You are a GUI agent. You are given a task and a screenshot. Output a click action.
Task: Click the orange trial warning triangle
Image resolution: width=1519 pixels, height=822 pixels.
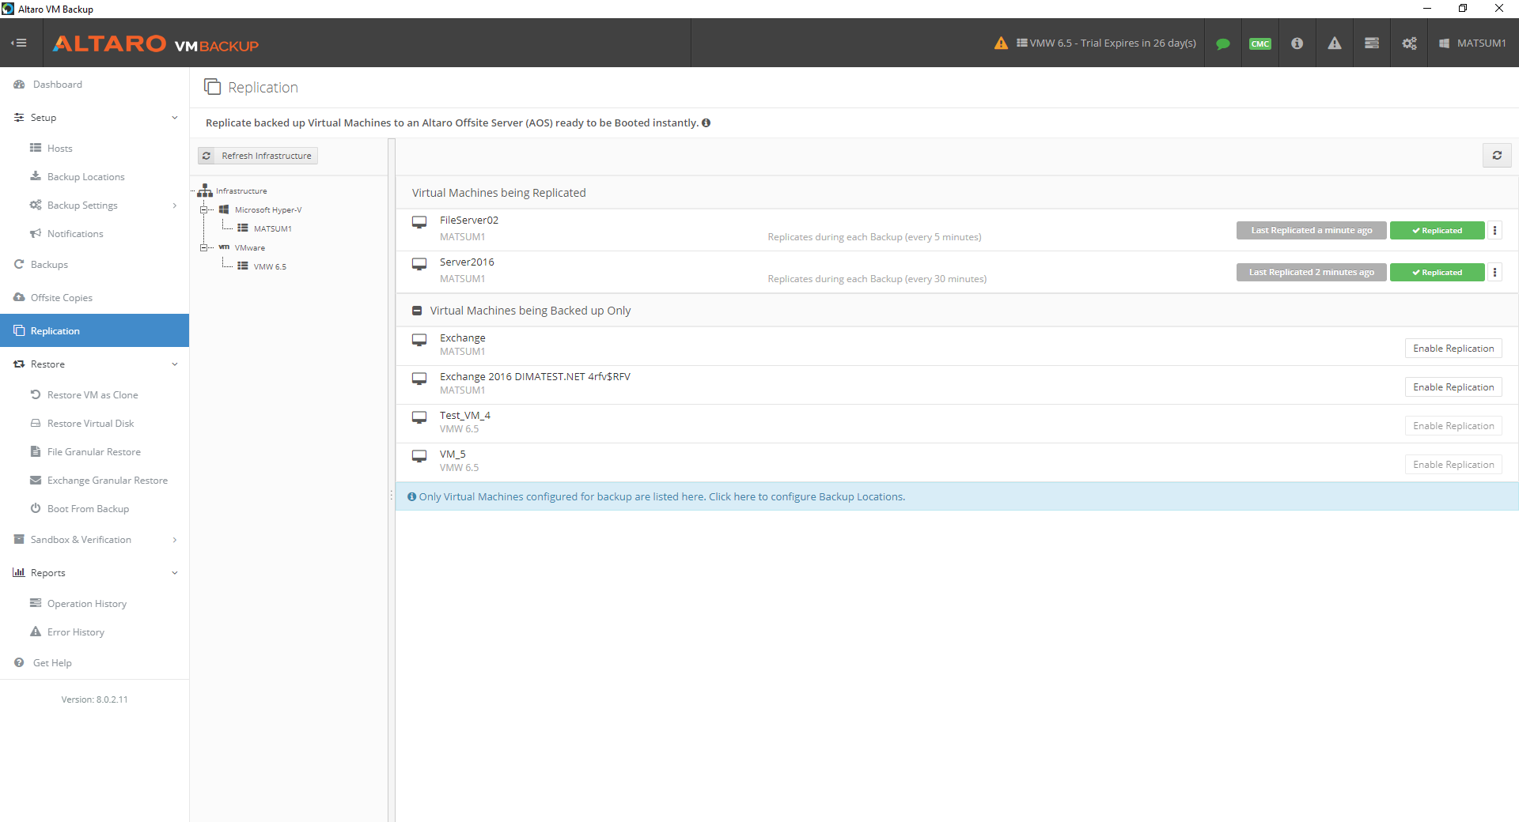pos(1001,43)
